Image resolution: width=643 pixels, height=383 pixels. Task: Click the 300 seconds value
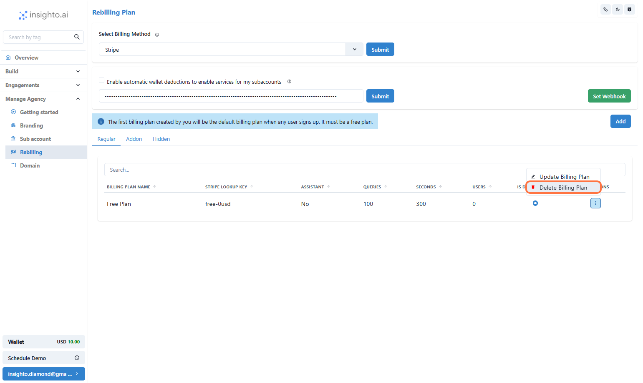pyautogui.click(x=421, y=204)
